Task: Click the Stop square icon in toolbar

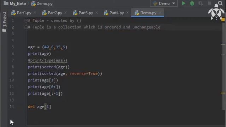Action: tap(209, 3)
